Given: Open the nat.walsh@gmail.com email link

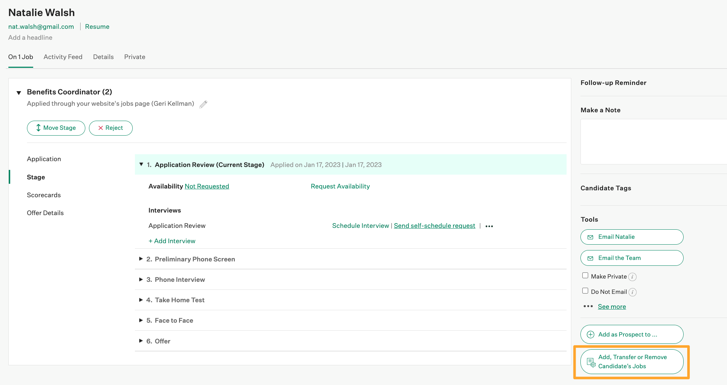Looking at the screenshot, I should click(41, 27).
